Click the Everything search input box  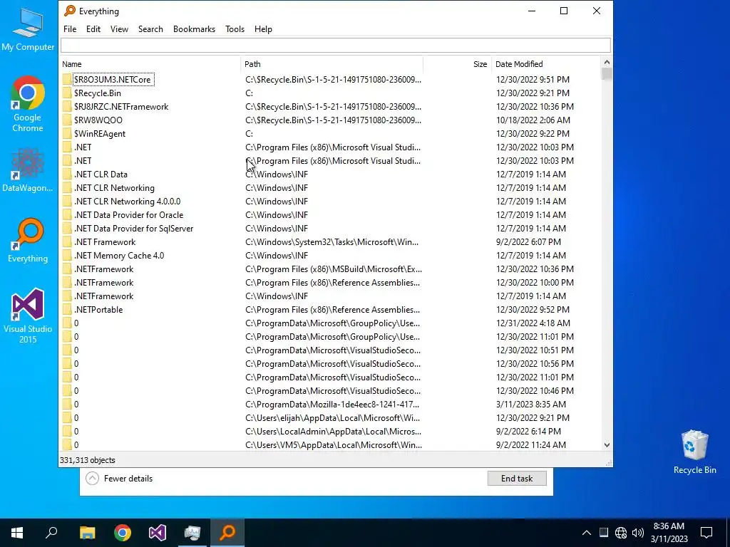click(335, 45)
